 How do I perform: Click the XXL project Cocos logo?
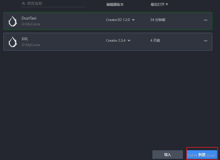pos(13,42)
